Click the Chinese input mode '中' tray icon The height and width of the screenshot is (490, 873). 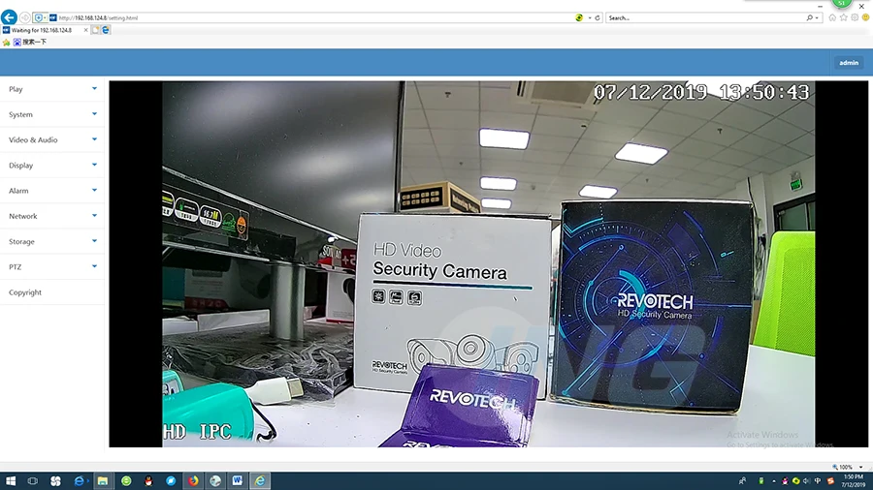click(818, 481)
